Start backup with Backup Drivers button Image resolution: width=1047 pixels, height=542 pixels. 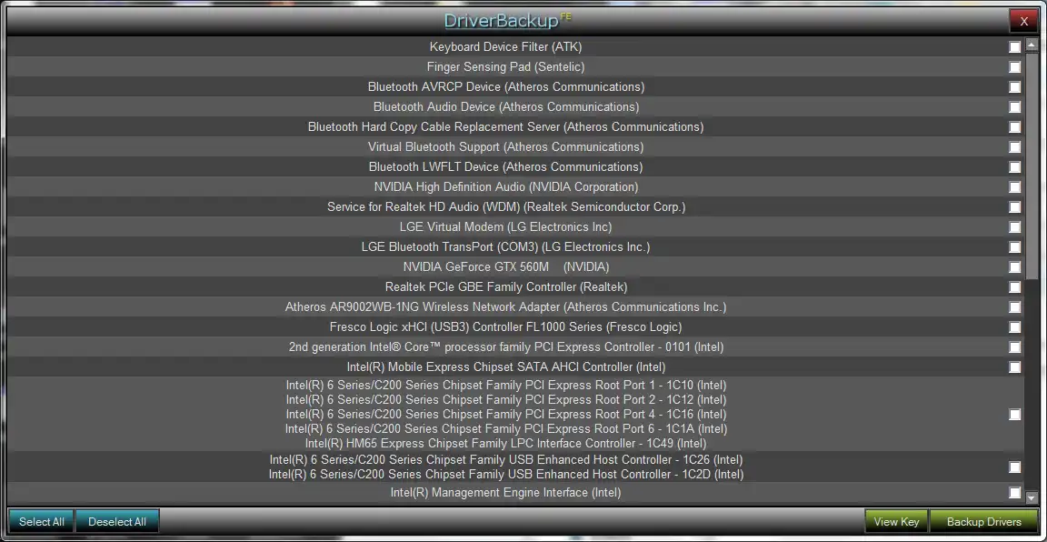[x=983, y=522]
